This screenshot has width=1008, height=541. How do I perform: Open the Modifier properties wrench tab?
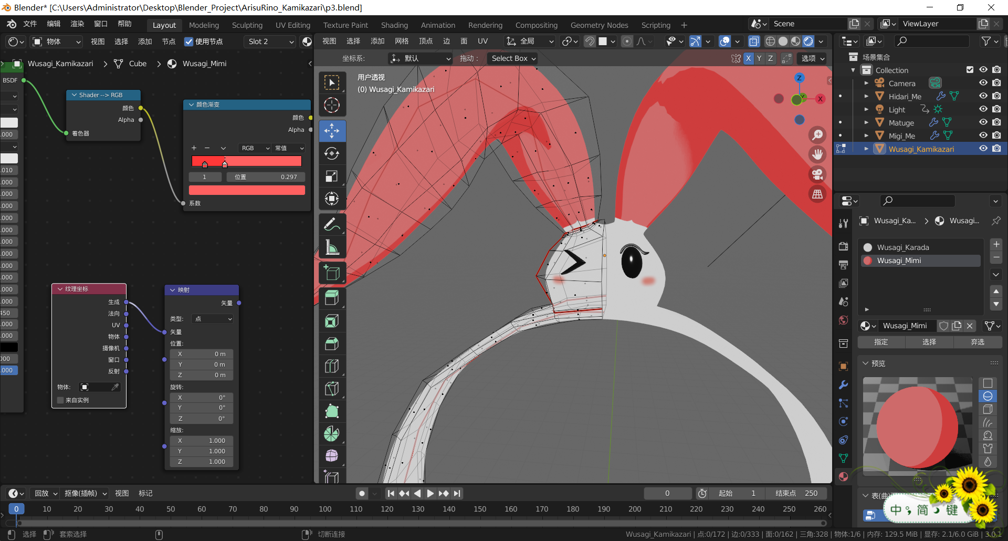(843, 385)
